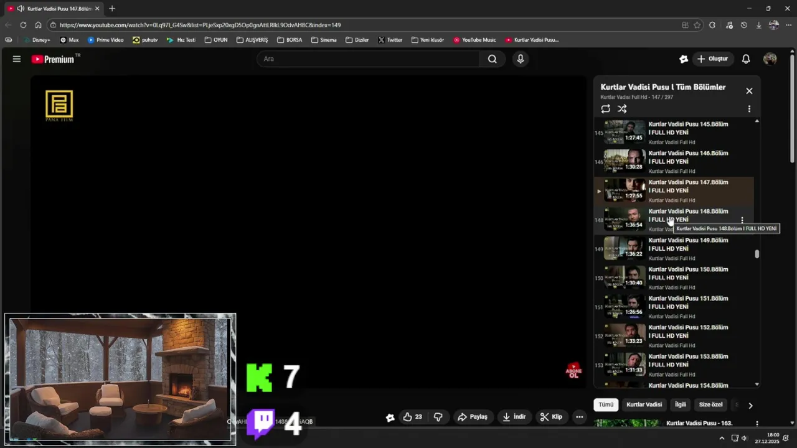Click the Paylaş share button
797x448 pixels.
(473, 417)
